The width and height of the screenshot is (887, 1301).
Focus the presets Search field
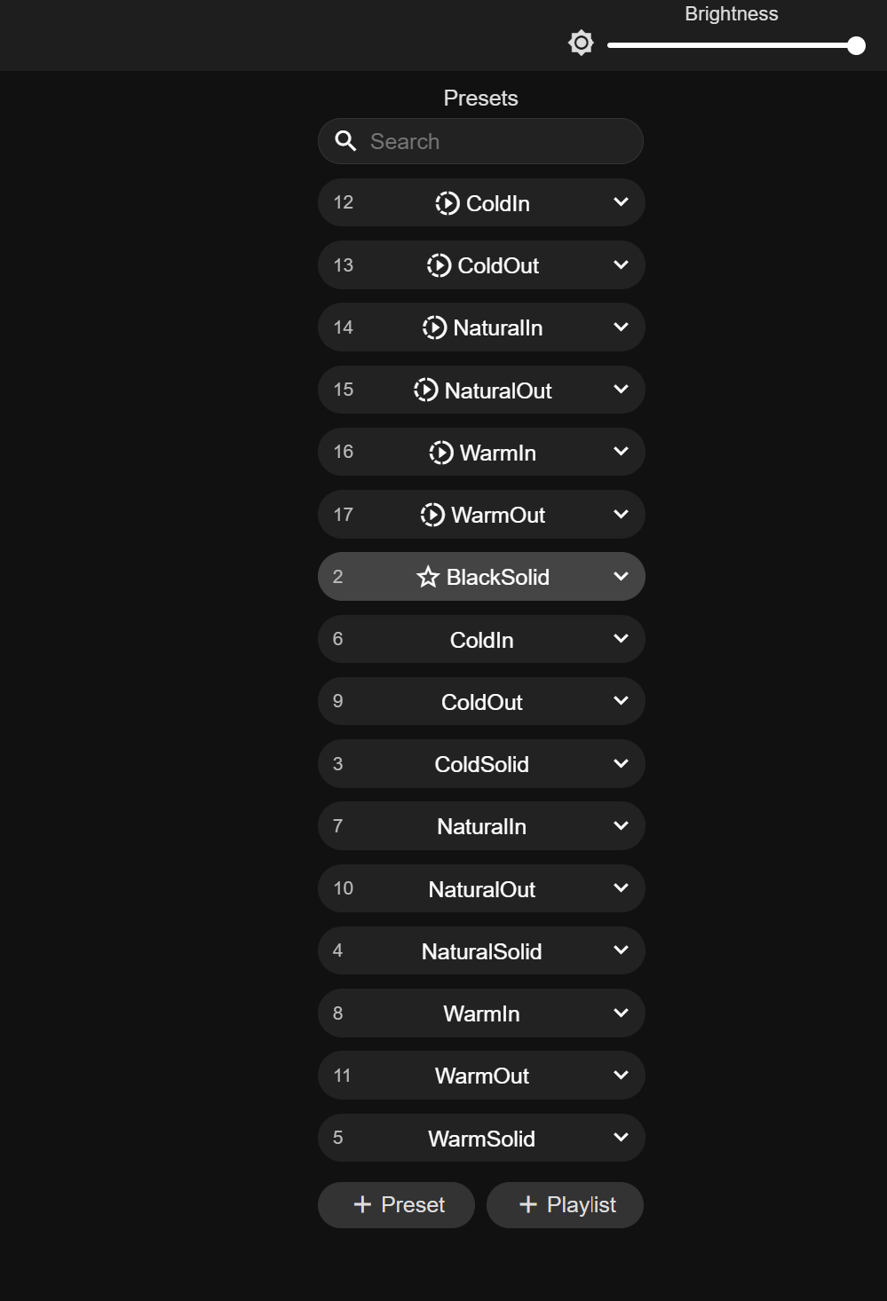497,141
